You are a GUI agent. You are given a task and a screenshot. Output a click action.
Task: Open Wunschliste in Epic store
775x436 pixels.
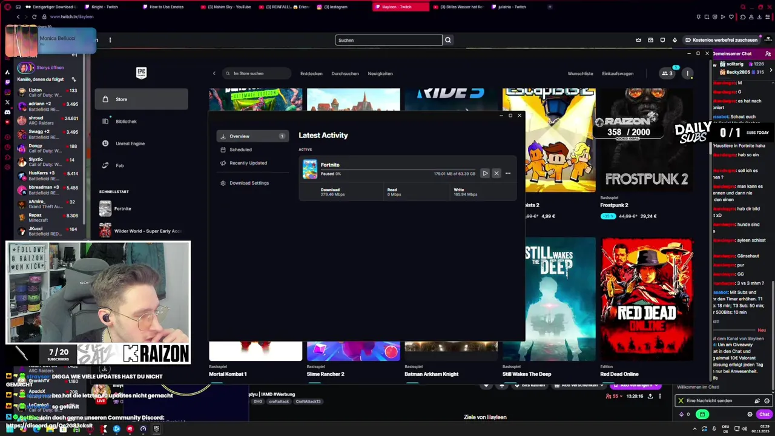580,73
